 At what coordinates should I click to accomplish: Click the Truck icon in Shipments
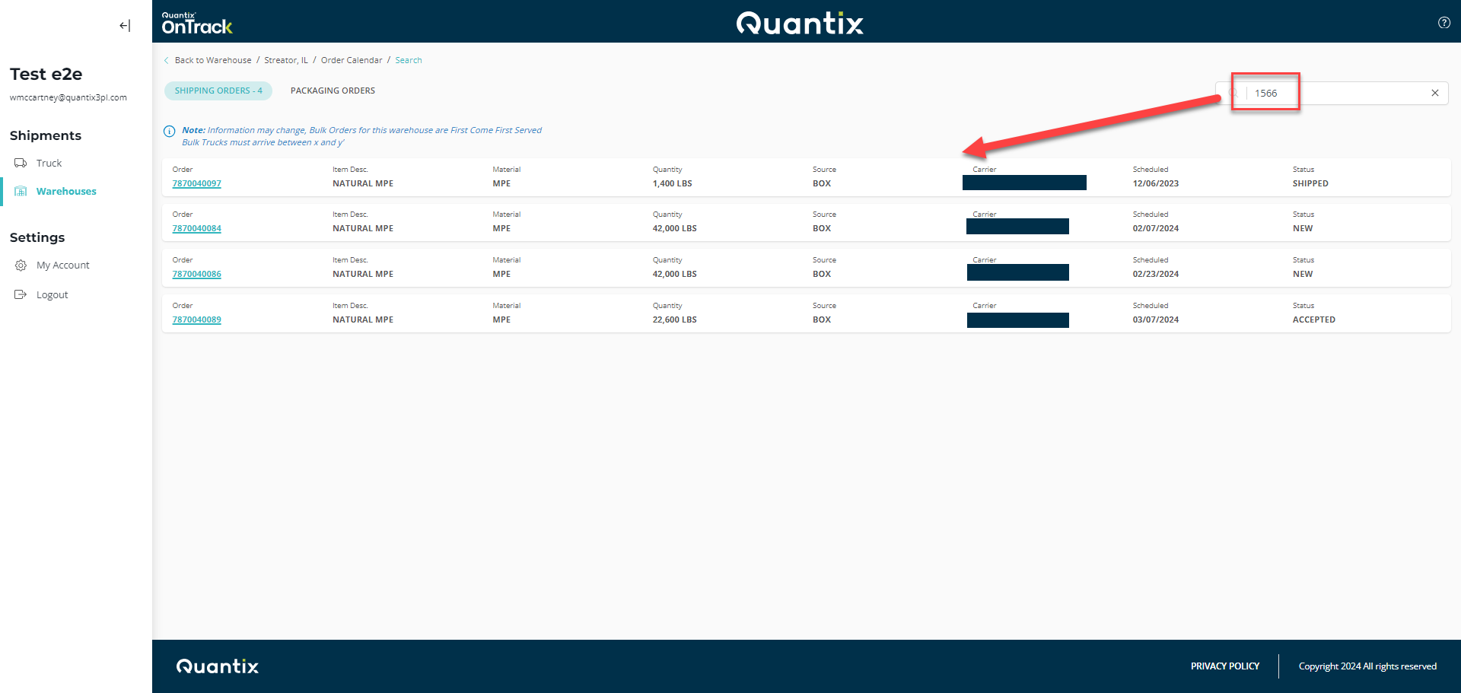[x=21, y=163]
